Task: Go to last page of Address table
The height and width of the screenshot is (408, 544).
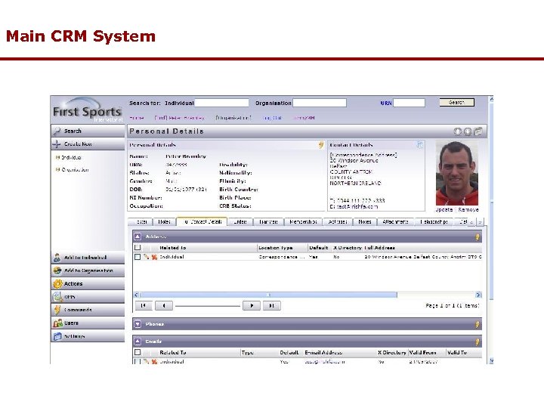Action: pyautogui.click(x=272, y=306)
